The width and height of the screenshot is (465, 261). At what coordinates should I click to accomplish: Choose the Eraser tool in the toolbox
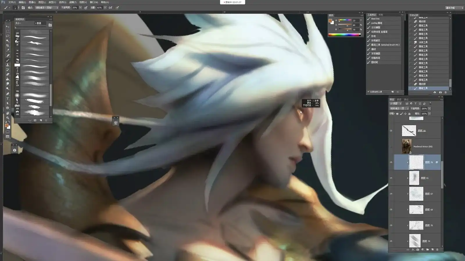click(x=8, y=74)
